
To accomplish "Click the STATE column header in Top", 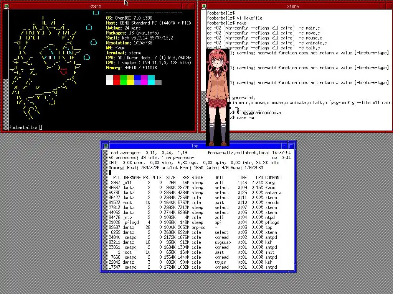I will 197,178.
